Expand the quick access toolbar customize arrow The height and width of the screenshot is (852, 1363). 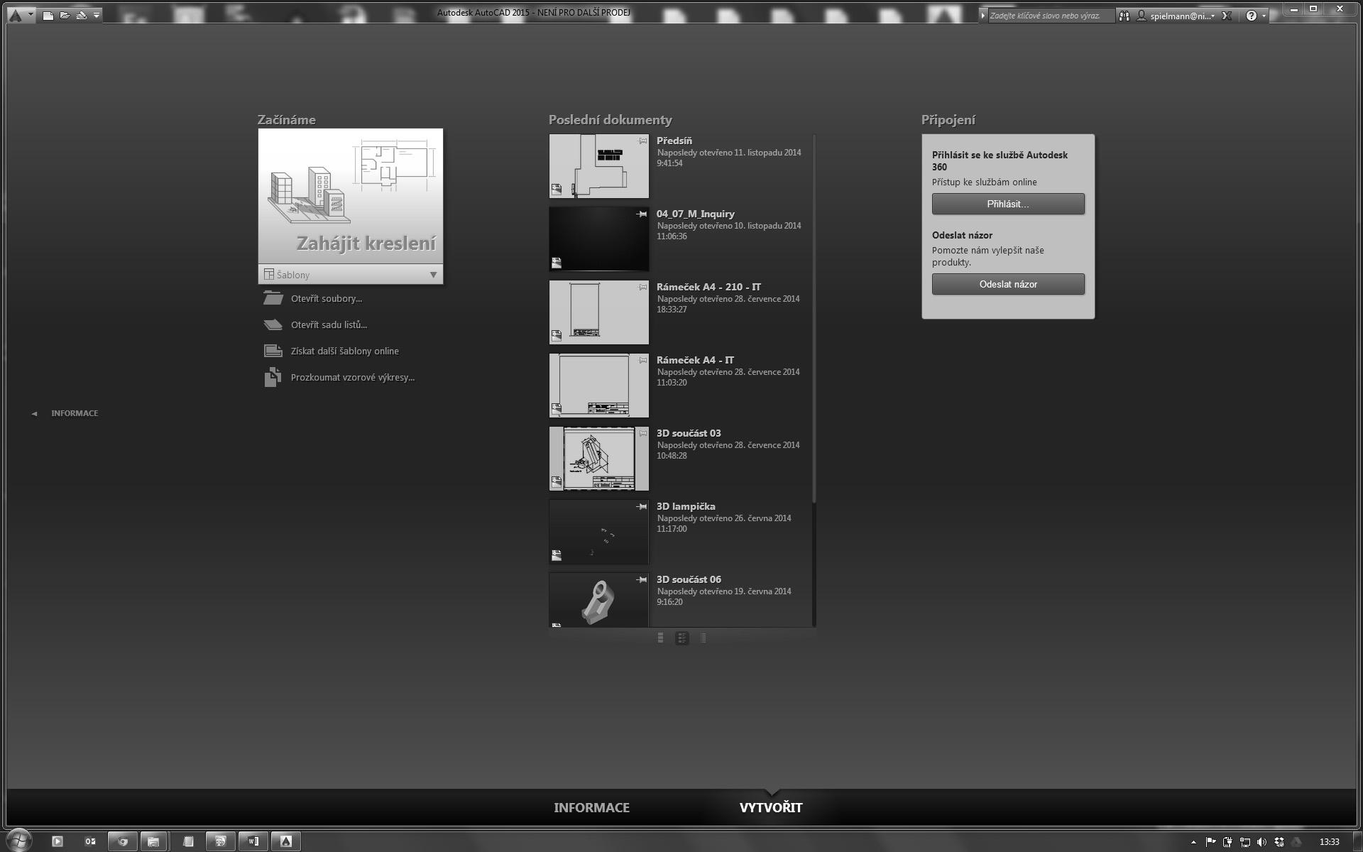pyautogui.click(x=97, y=15)
